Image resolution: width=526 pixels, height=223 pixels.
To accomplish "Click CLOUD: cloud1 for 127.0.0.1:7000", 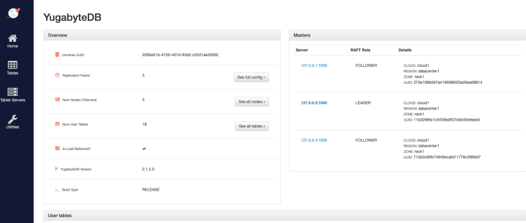I will [416, 66].
